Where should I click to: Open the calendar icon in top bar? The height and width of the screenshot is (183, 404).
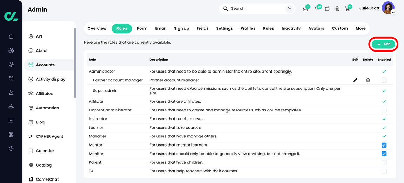click(x=327, y=8)
